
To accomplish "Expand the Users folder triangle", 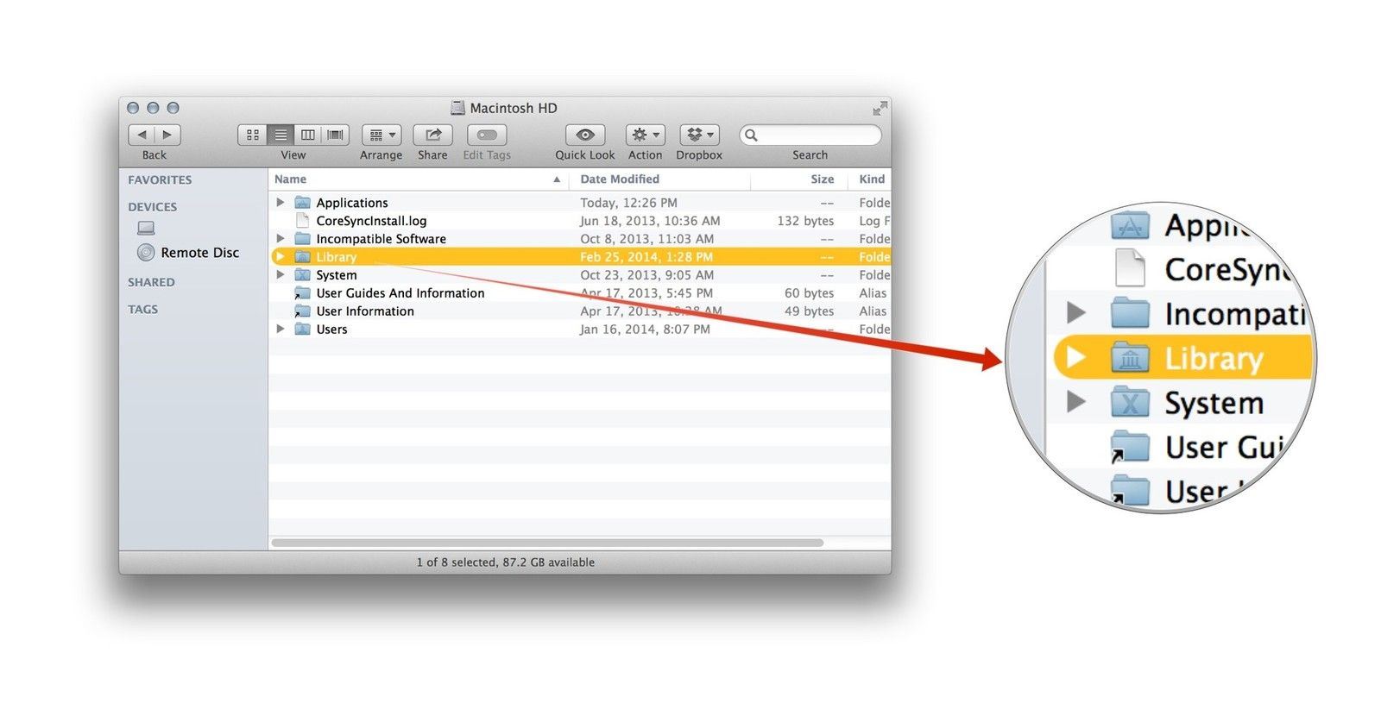I will (281, 330).
